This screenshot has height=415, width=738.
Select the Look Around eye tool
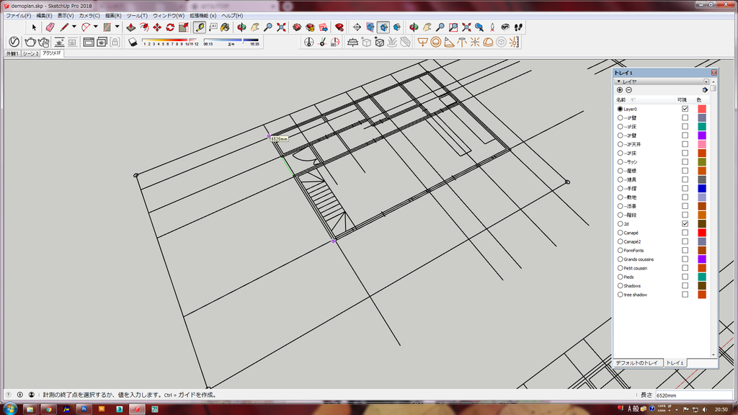point(505,27)
